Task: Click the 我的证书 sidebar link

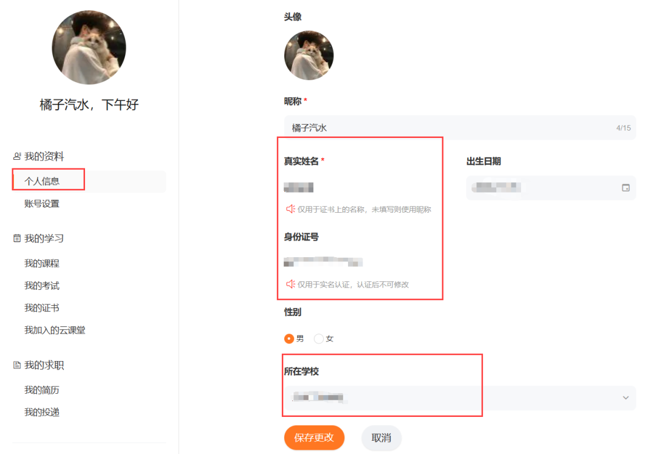Action: (x=41, y=308)
